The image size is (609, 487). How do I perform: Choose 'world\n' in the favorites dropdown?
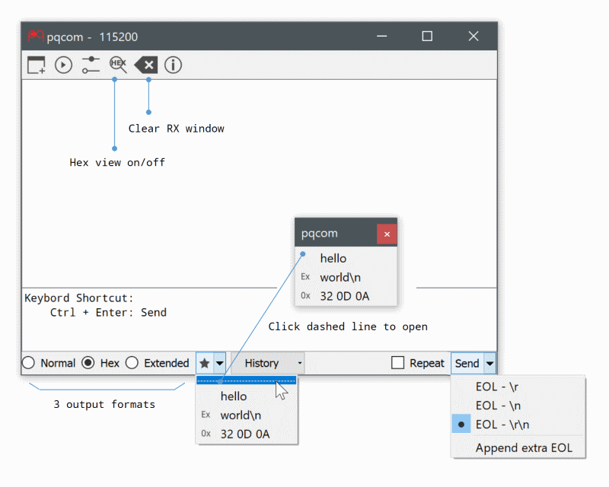tap(247, 415)
